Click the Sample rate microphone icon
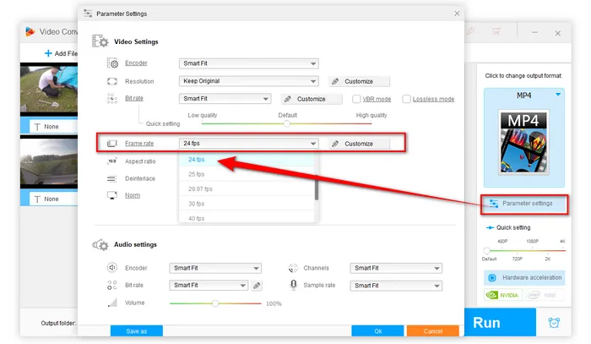 click(x=294, y=285)
